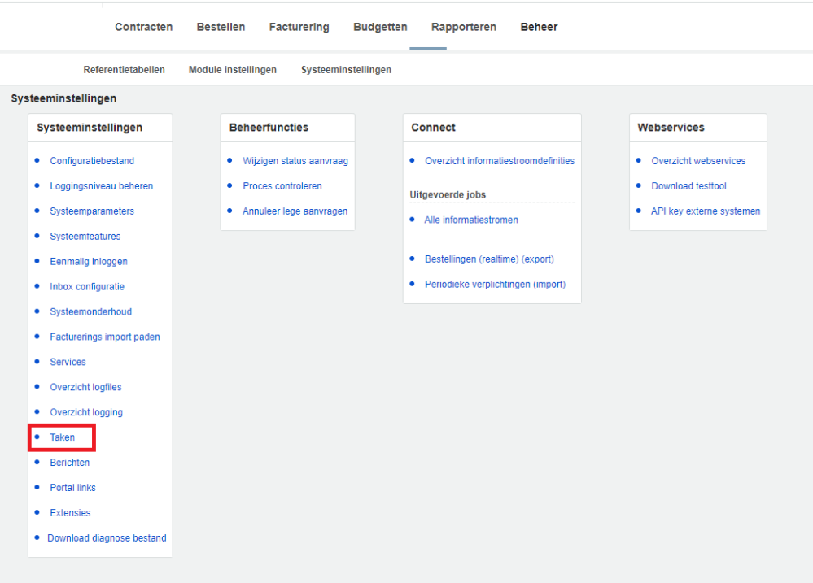The image size is (813, 583).
Task: Open the Module instellingen tab
Action: pyautogui.click(x=232, y=70)
